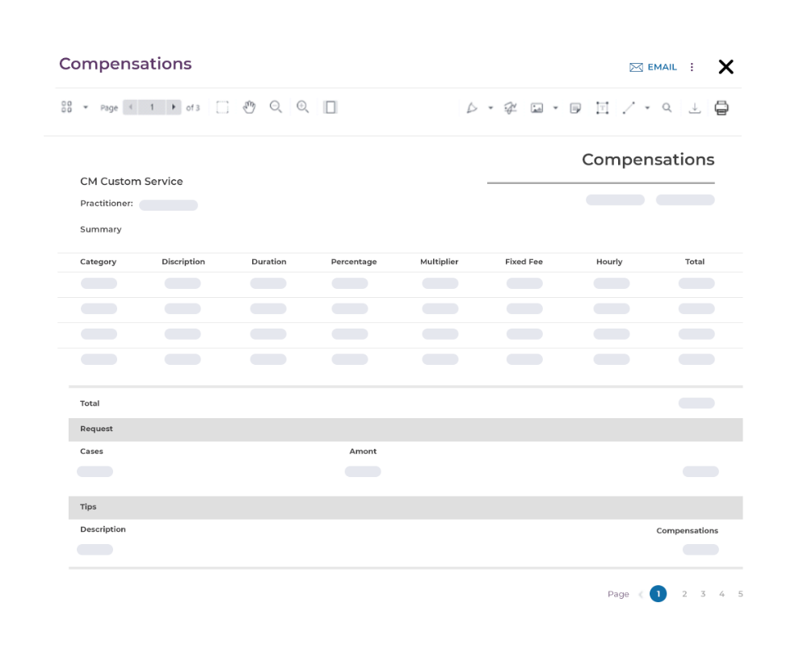808x670 pixels.
Task: Toggle the page layout view icon
Action: tap(330, 107)
